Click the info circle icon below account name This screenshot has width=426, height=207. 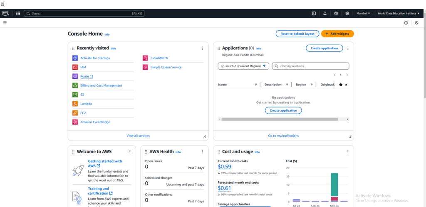tap(406, 23)
